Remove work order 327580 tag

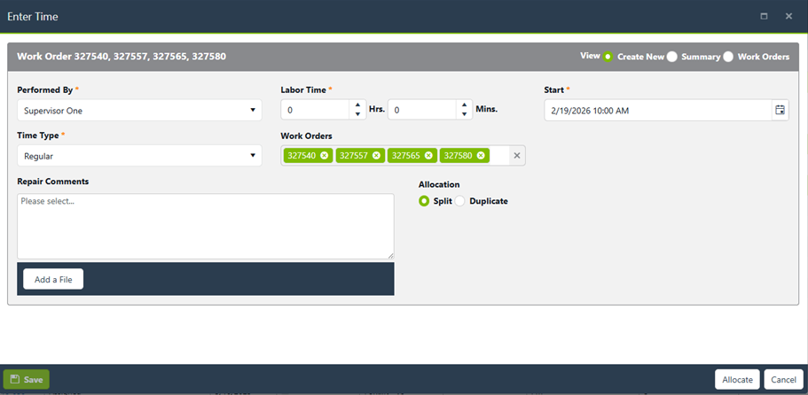pos(481,156)
